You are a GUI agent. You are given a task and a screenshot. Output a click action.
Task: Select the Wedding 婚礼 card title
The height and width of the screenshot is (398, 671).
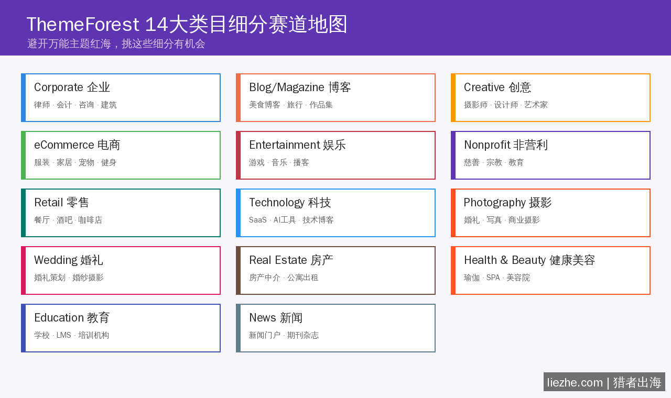pos(68,260)
